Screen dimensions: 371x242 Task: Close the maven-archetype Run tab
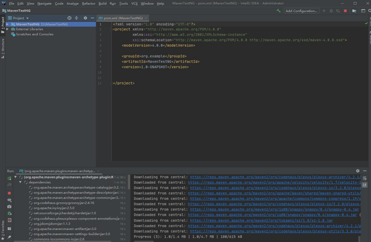pos(98,171)
